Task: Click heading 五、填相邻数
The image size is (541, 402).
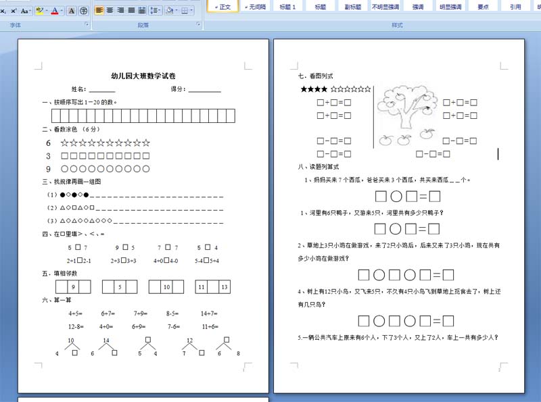Action: (60, 273)
